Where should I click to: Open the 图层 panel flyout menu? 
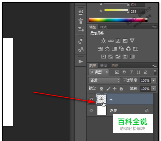[x=155, y=66]
